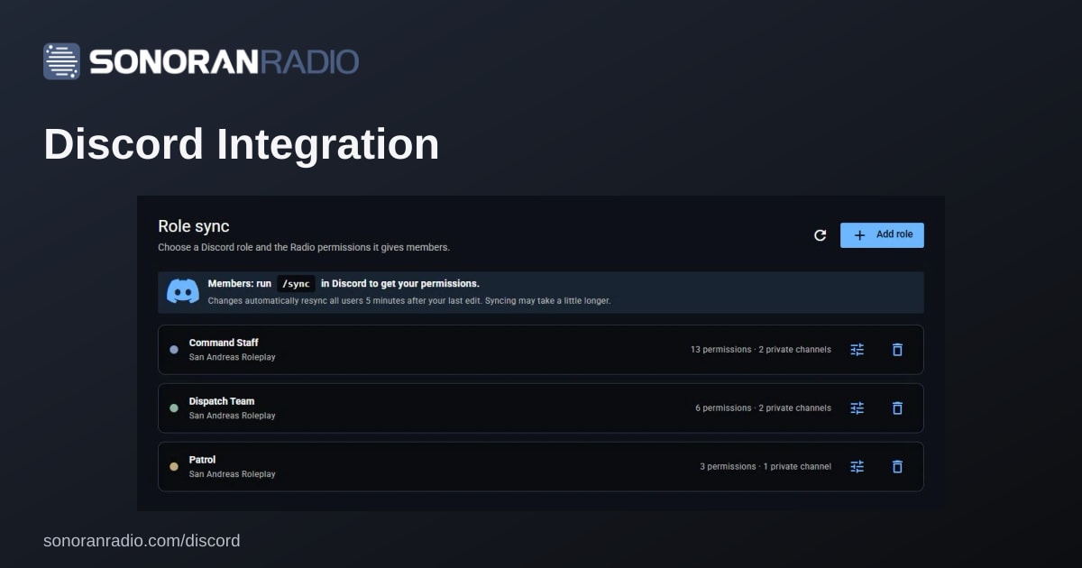Viewport: 1082px width, 568px height.
Task: Click the Sonoran Radio logo icon
Action: pos(61,61)
